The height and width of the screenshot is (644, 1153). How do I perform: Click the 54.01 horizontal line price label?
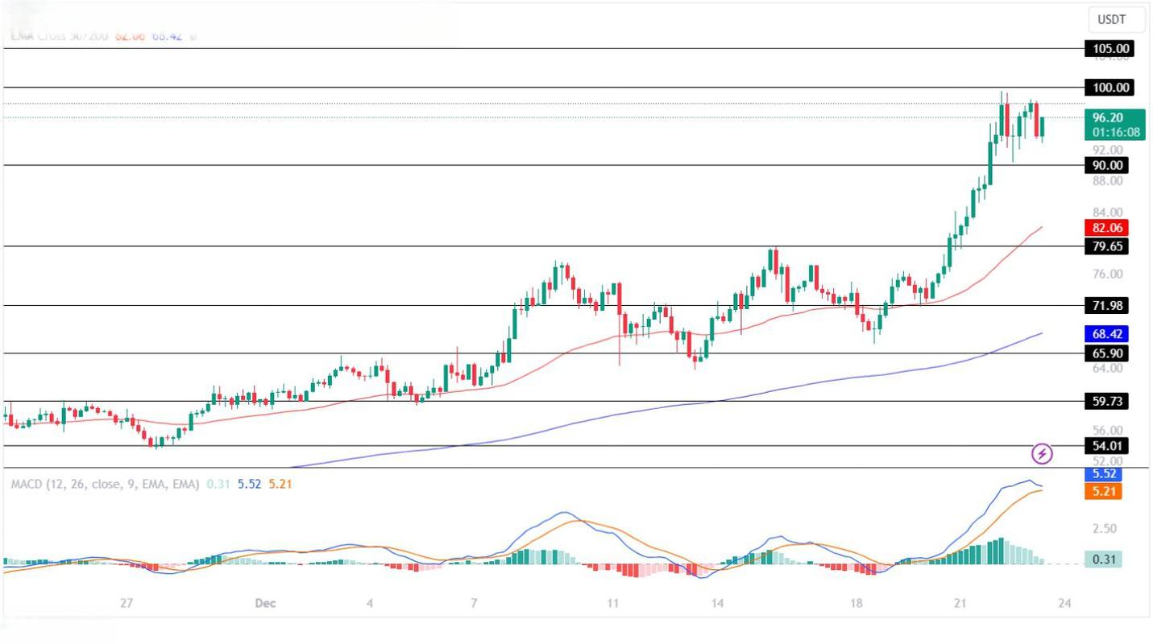[1107, 446]
